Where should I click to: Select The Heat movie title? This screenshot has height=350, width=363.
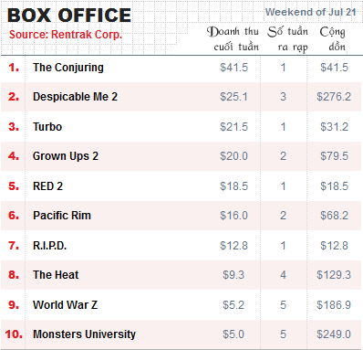(56, 275)
